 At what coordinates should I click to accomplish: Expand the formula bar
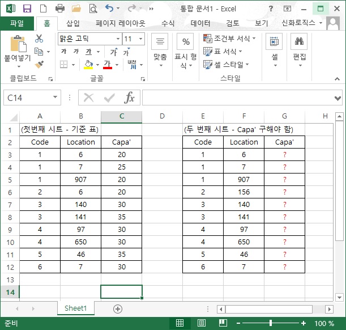coord(338,98)
